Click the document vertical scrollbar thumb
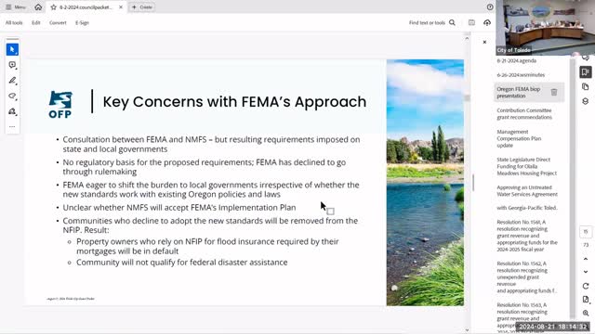 coord(467,98)
